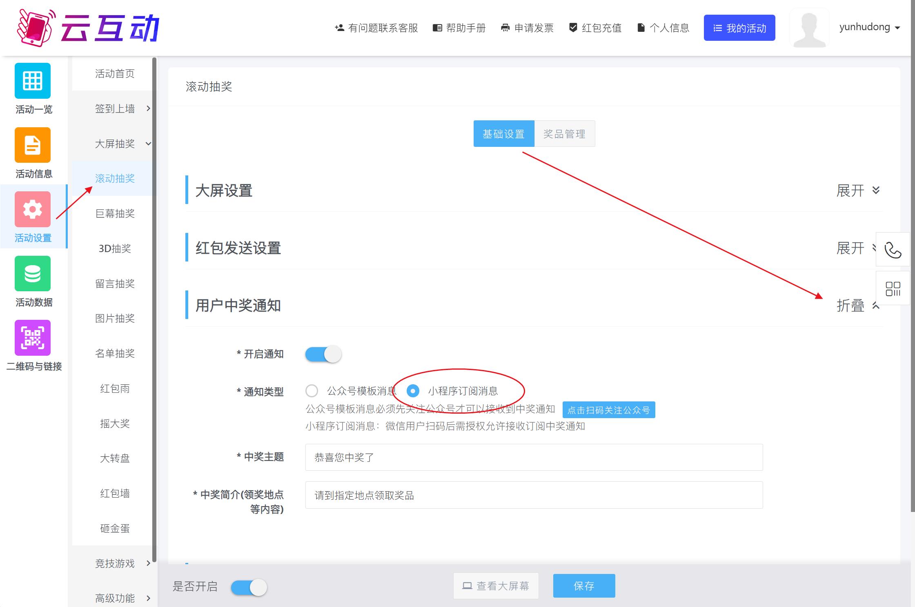Click the floating phone contact icon
The image size is (915, 607).
pos(893,250)
